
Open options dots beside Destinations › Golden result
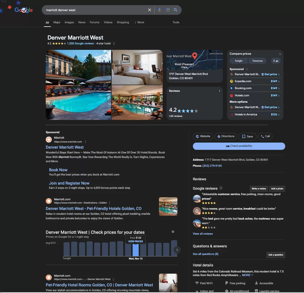[110, 203]
